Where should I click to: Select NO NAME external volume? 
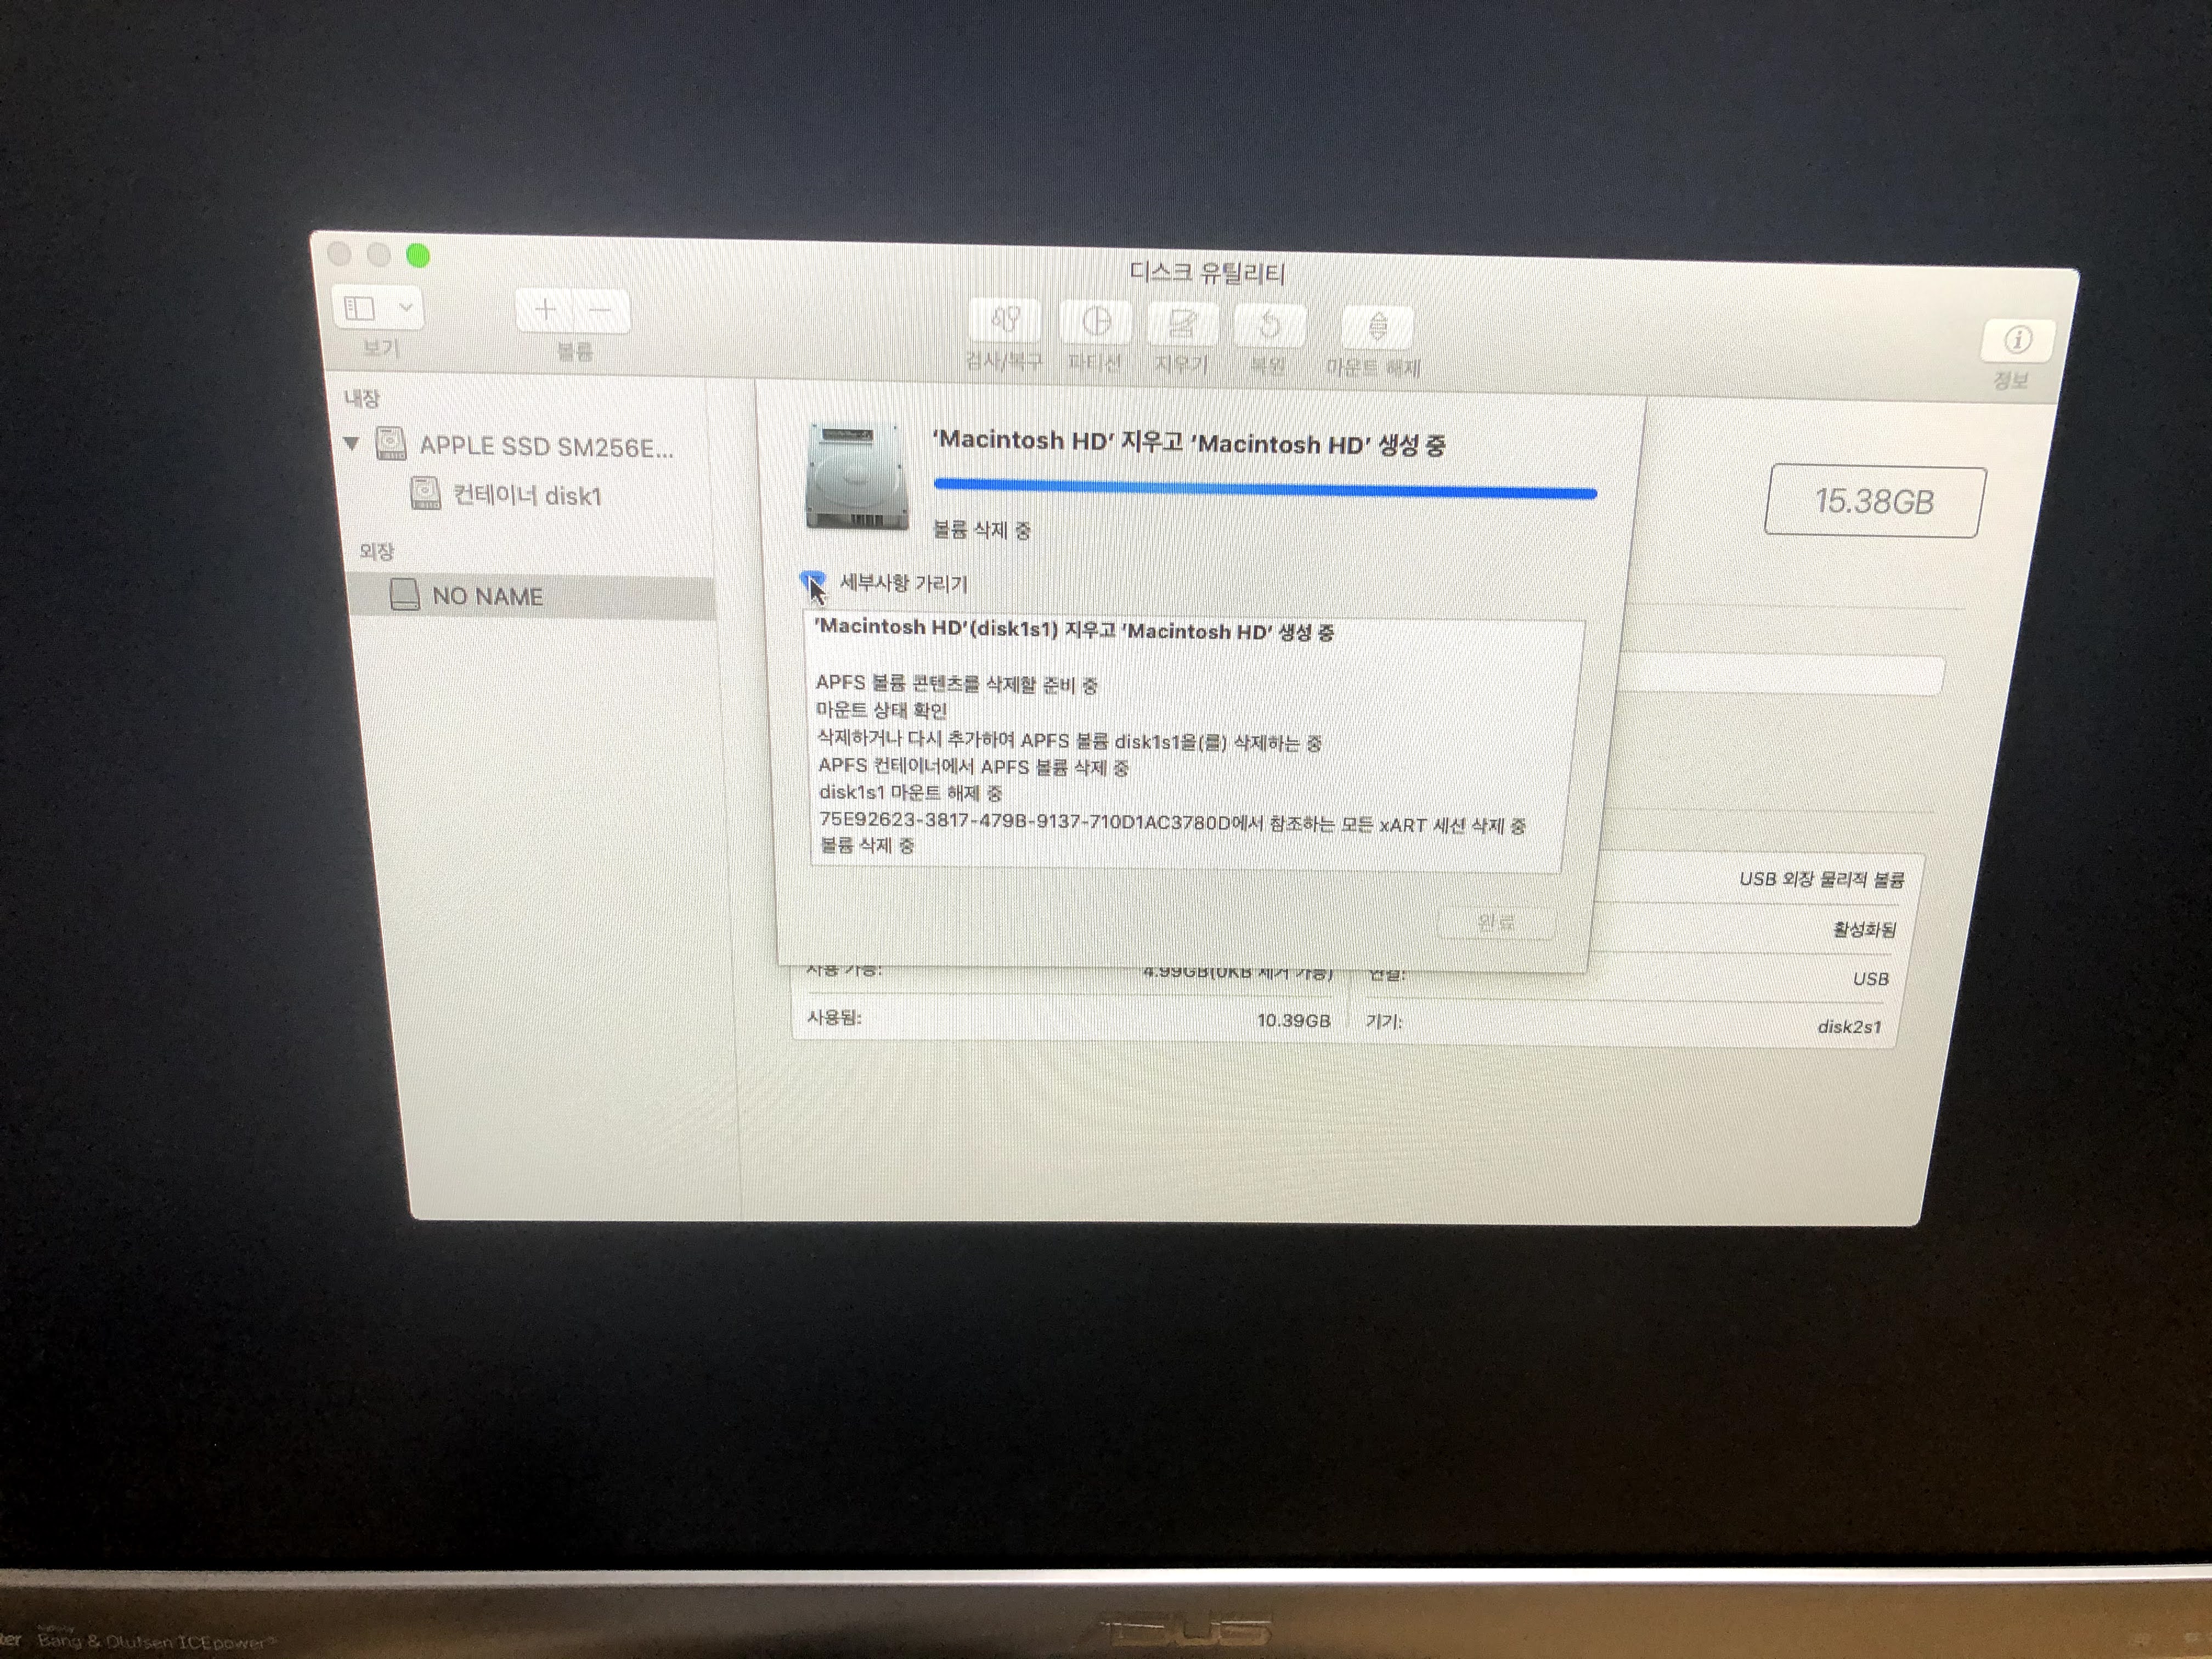tap(487, 596)
